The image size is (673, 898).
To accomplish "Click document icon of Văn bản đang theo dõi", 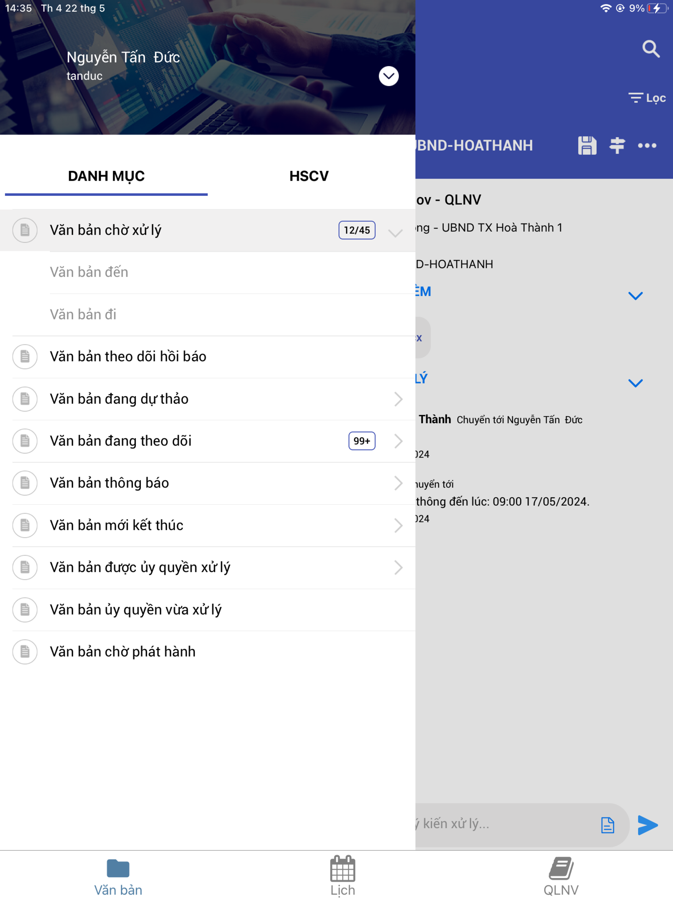I will coord(25,441).
